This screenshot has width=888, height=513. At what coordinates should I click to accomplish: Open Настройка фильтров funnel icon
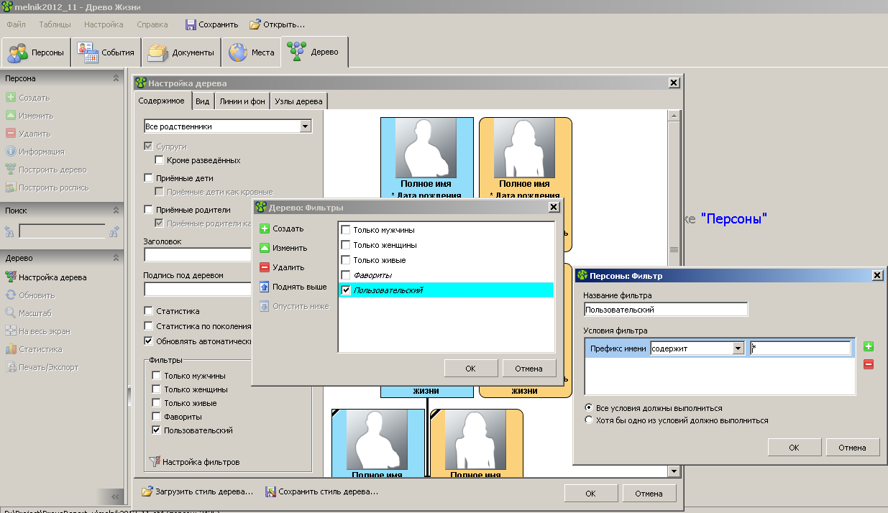coord(153,462)
